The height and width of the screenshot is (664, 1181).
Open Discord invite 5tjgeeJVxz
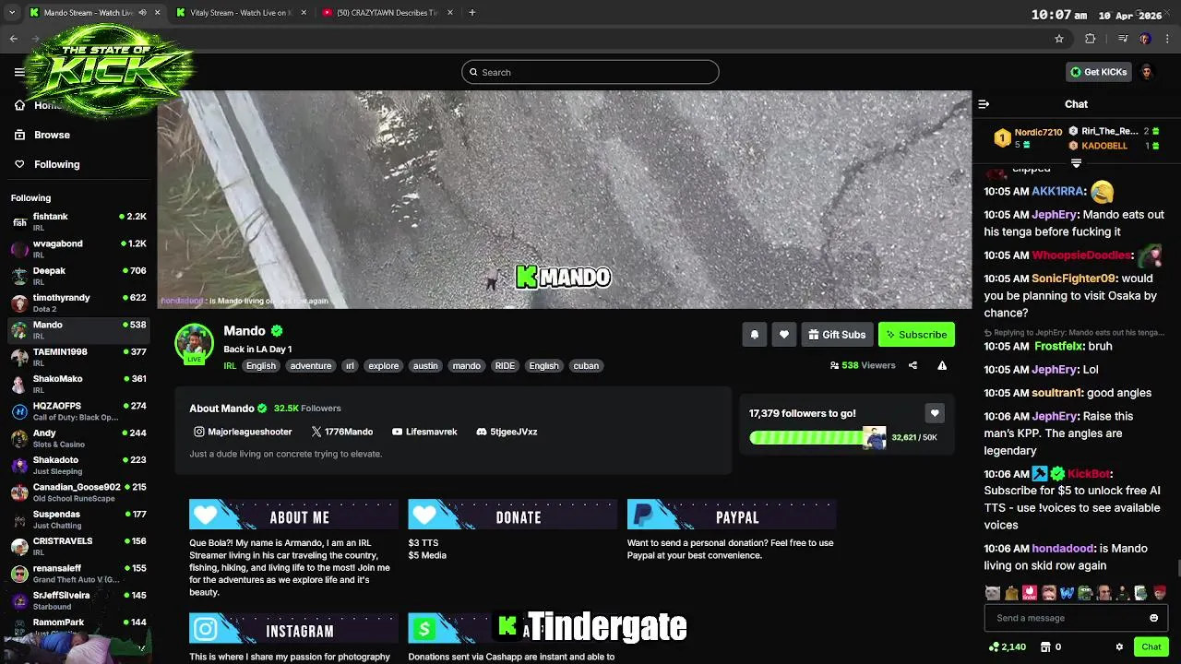[507, 432]
